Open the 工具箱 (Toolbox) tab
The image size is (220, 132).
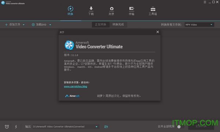pyautogui.click(x=153, y=11)
